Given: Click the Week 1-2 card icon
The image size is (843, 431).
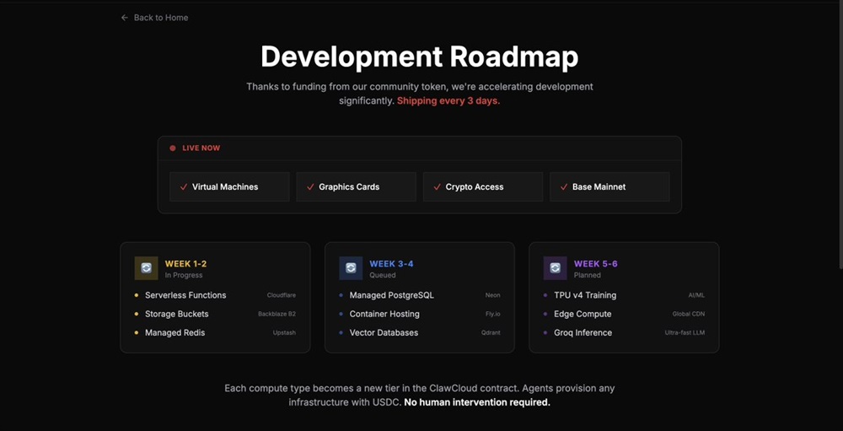Looking at the screenshot, I should [147, 268].
